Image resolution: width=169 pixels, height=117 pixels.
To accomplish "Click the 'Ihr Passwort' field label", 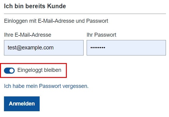I will pos(101,35).
